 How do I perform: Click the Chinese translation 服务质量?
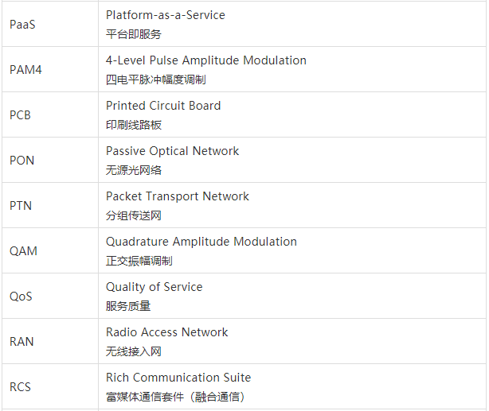click(x=128, y=306)
